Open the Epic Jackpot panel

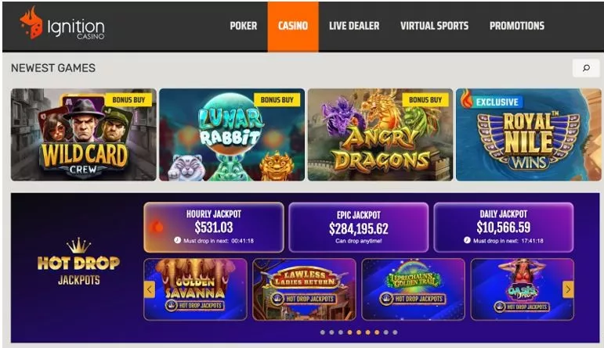pos(359,228)
